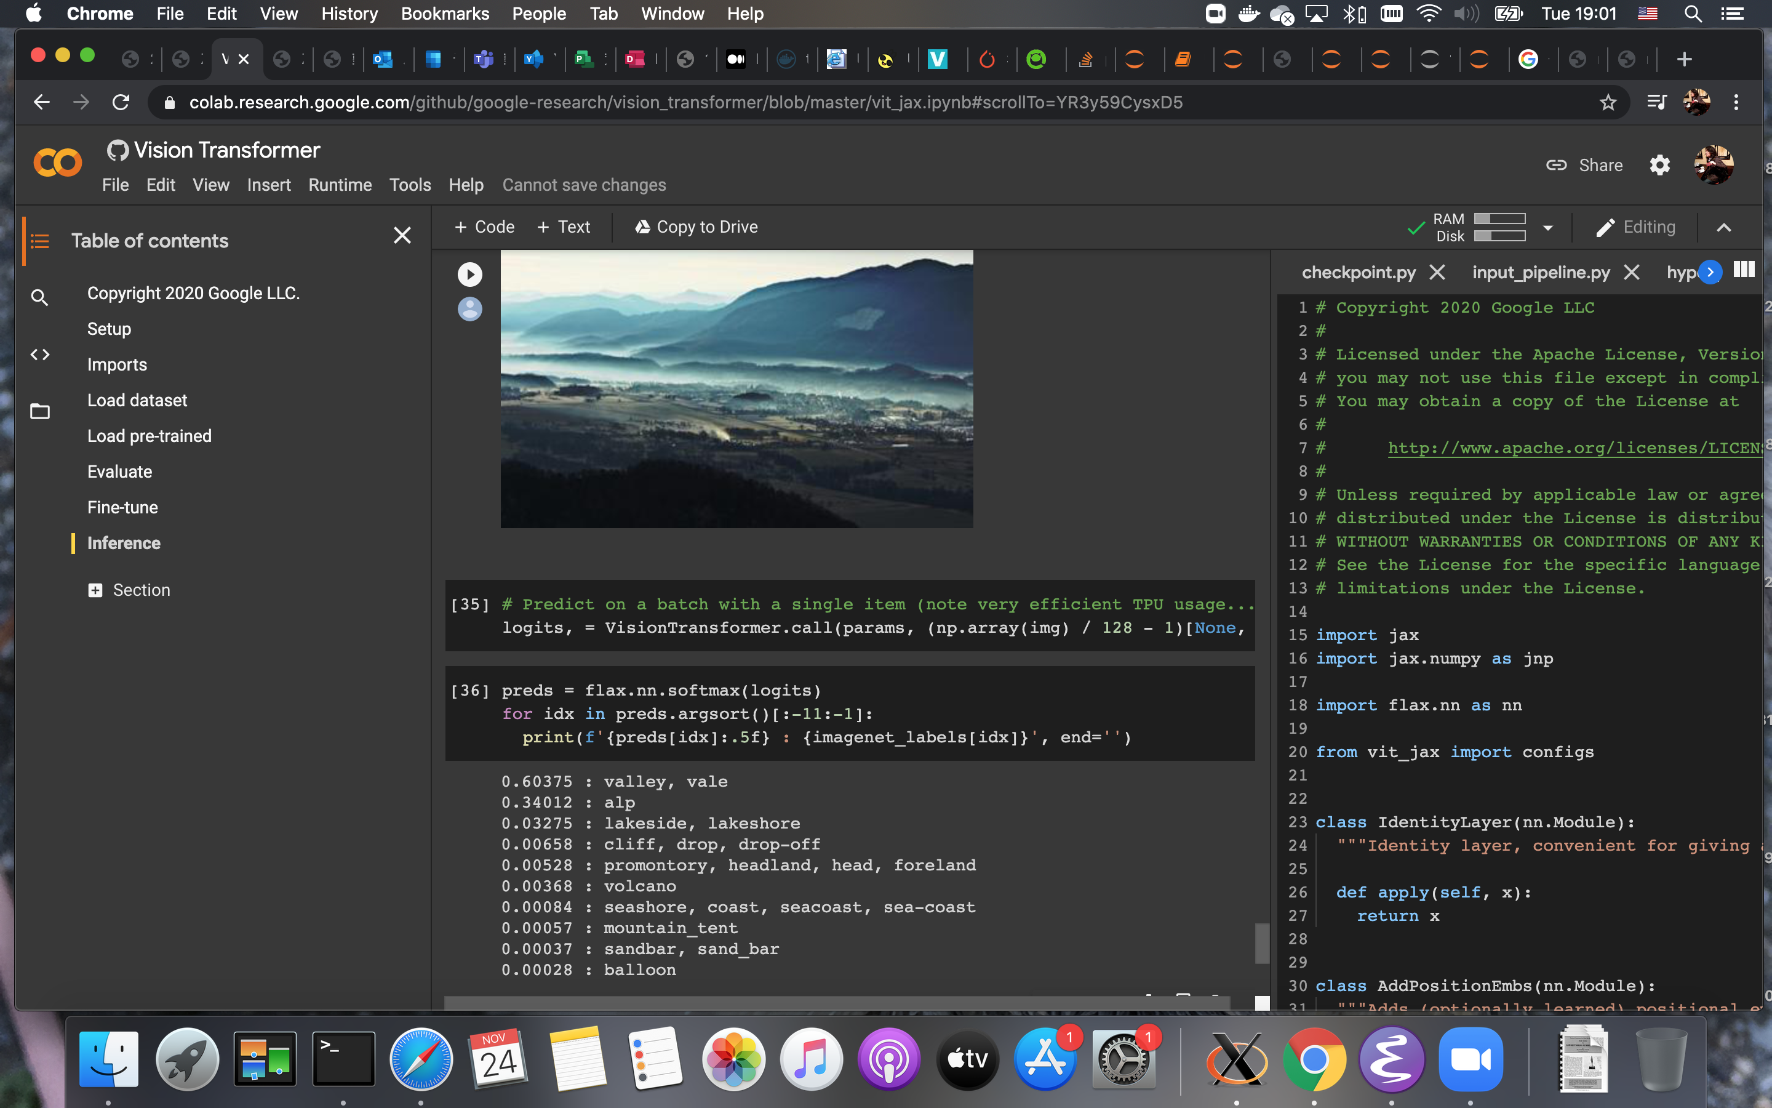Go to the Imports section
Screen dimensions: 1772x1108
point(117,365)
